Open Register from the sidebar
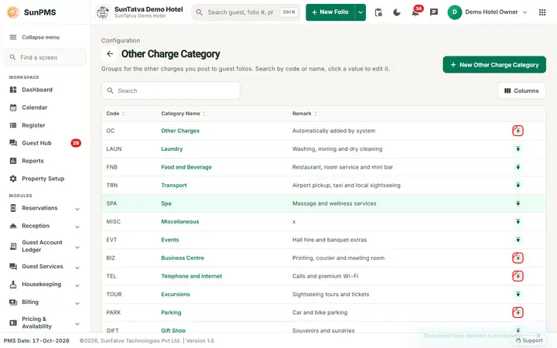Image resolution: width=557 pixels, height=348 pixels. (x=45, y=125)
